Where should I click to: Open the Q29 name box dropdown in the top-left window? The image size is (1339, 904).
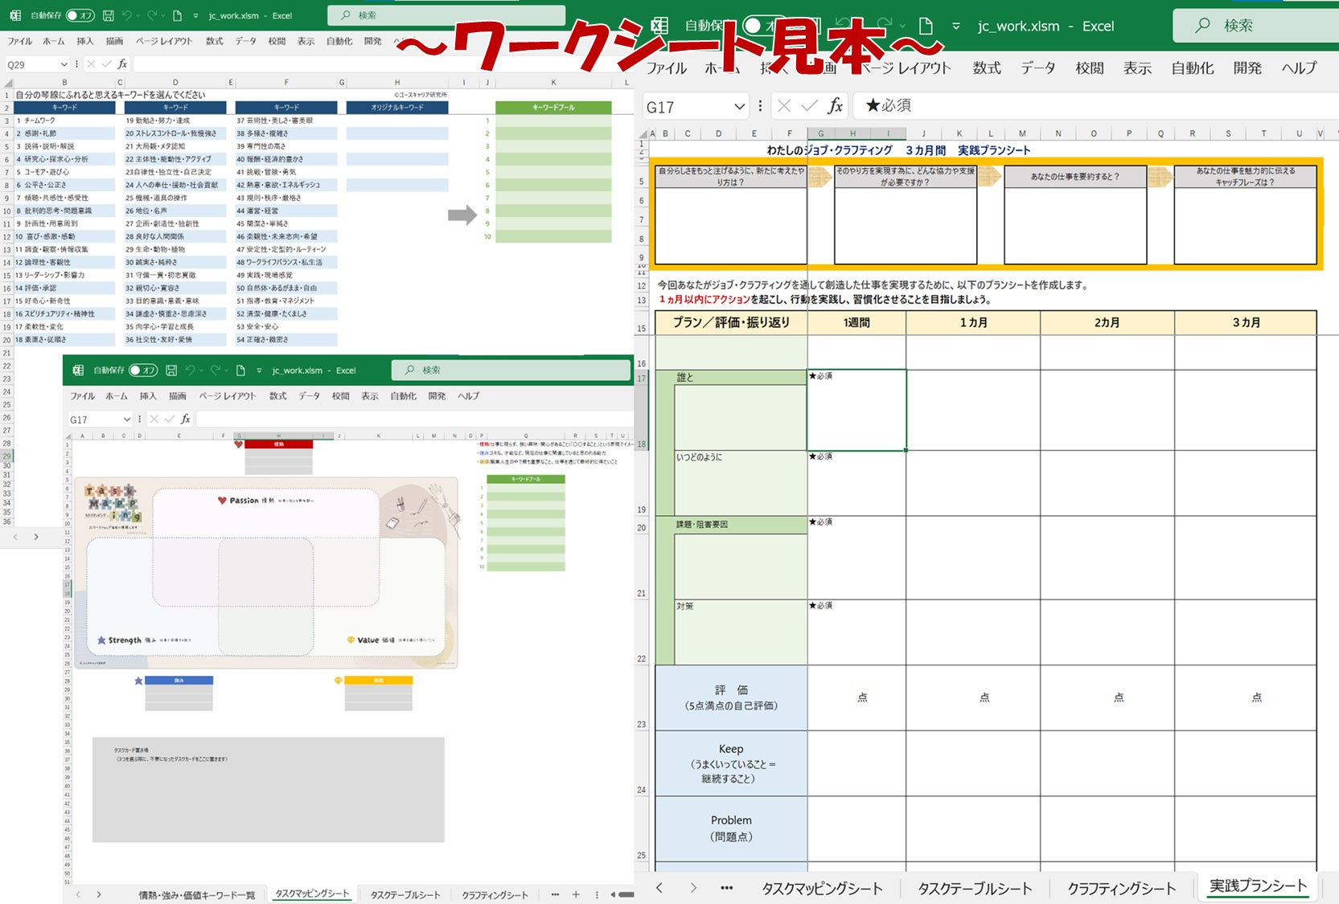(x=64, y=64)
